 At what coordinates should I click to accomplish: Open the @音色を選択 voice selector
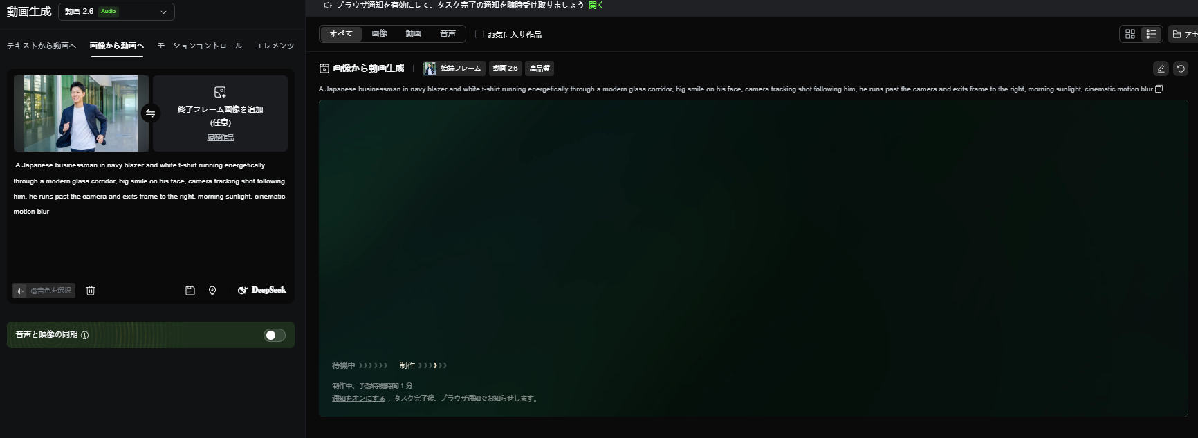tap(44, 291)
